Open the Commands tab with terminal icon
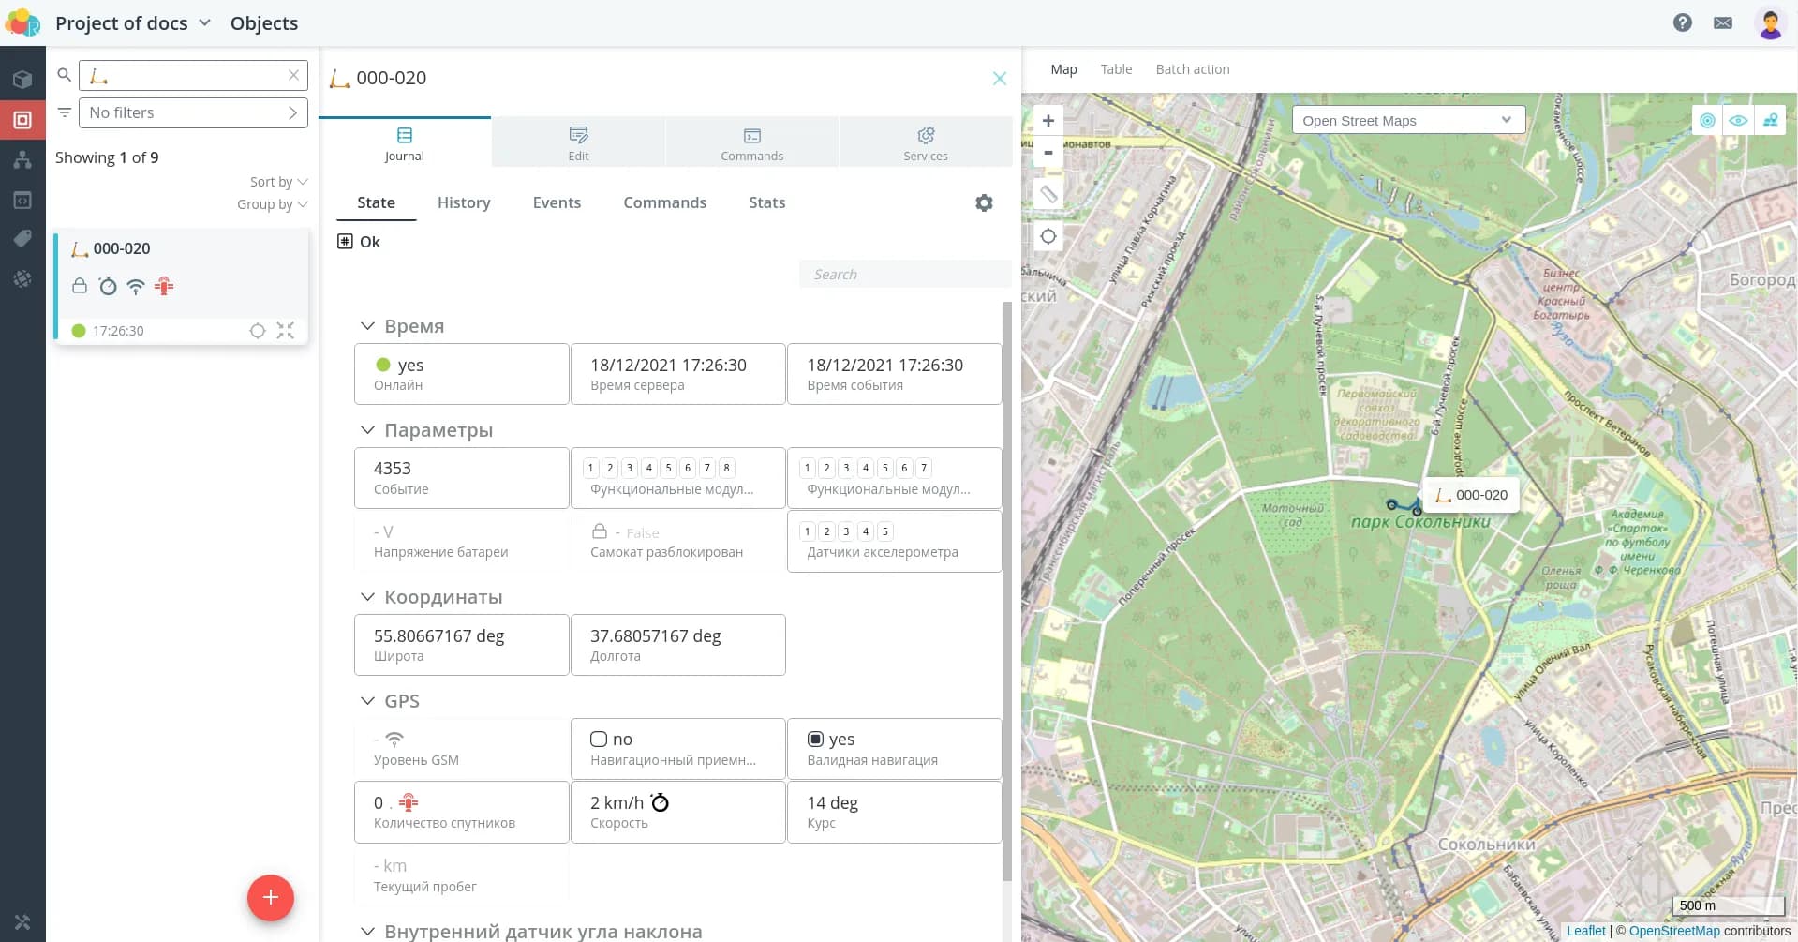 (751, 142)
